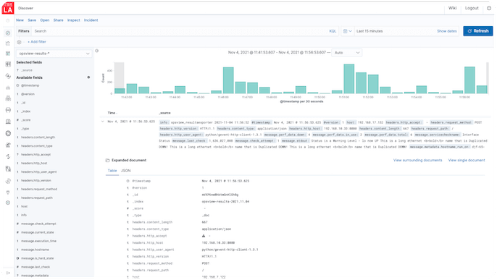Click the warning icon in headers.http_accept row
The height and width of the screenshot is (280, 497).
204,236
